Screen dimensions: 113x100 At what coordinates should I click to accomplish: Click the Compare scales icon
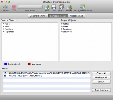5,7
